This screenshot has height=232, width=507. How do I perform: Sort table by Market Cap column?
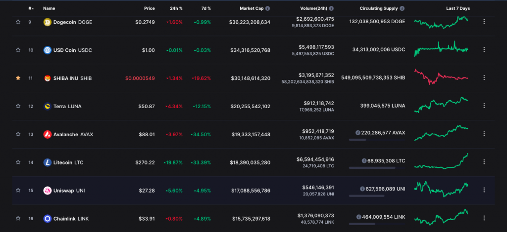click(252, 8)
